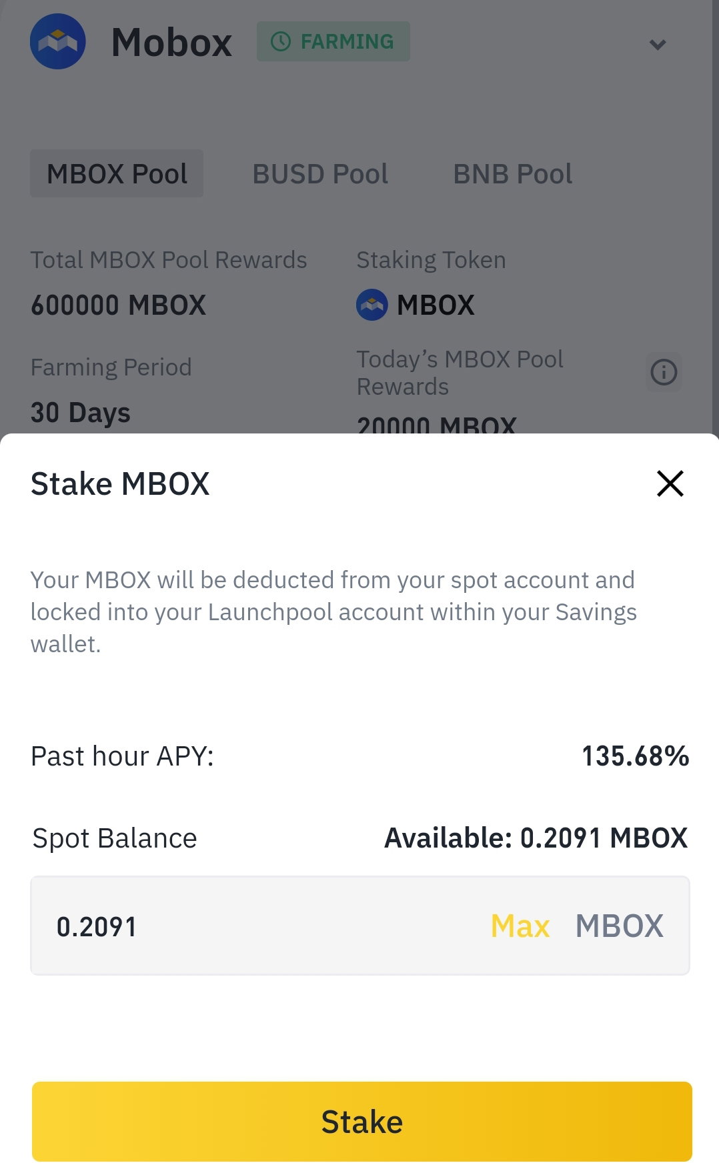
Task: Tap the info icon beside Today's MBOX Pool Rewards
Action: click(664, 372)
